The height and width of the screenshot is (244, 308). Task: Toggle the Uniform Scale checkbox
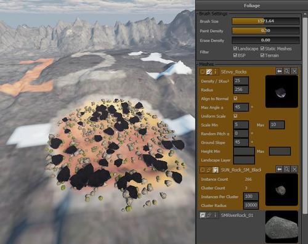pos(235,116)
